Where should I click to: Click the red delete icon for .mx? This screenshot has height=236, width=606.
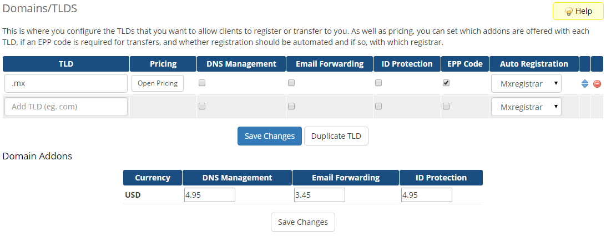pyautogui.click(x=597, y=84)
